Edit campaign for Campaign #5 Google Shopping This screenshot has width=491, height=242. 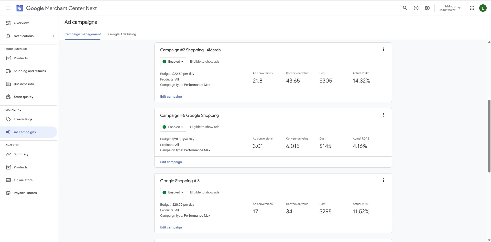(171, 162)
